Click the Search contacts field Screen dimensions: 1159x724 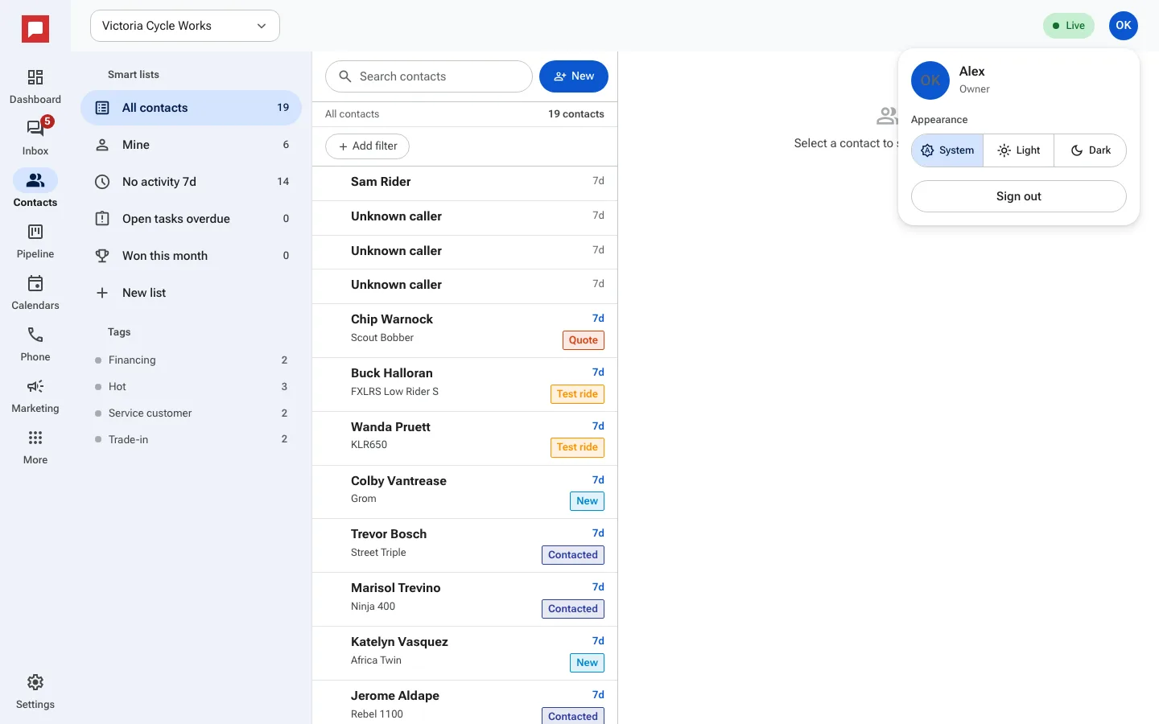429,76
